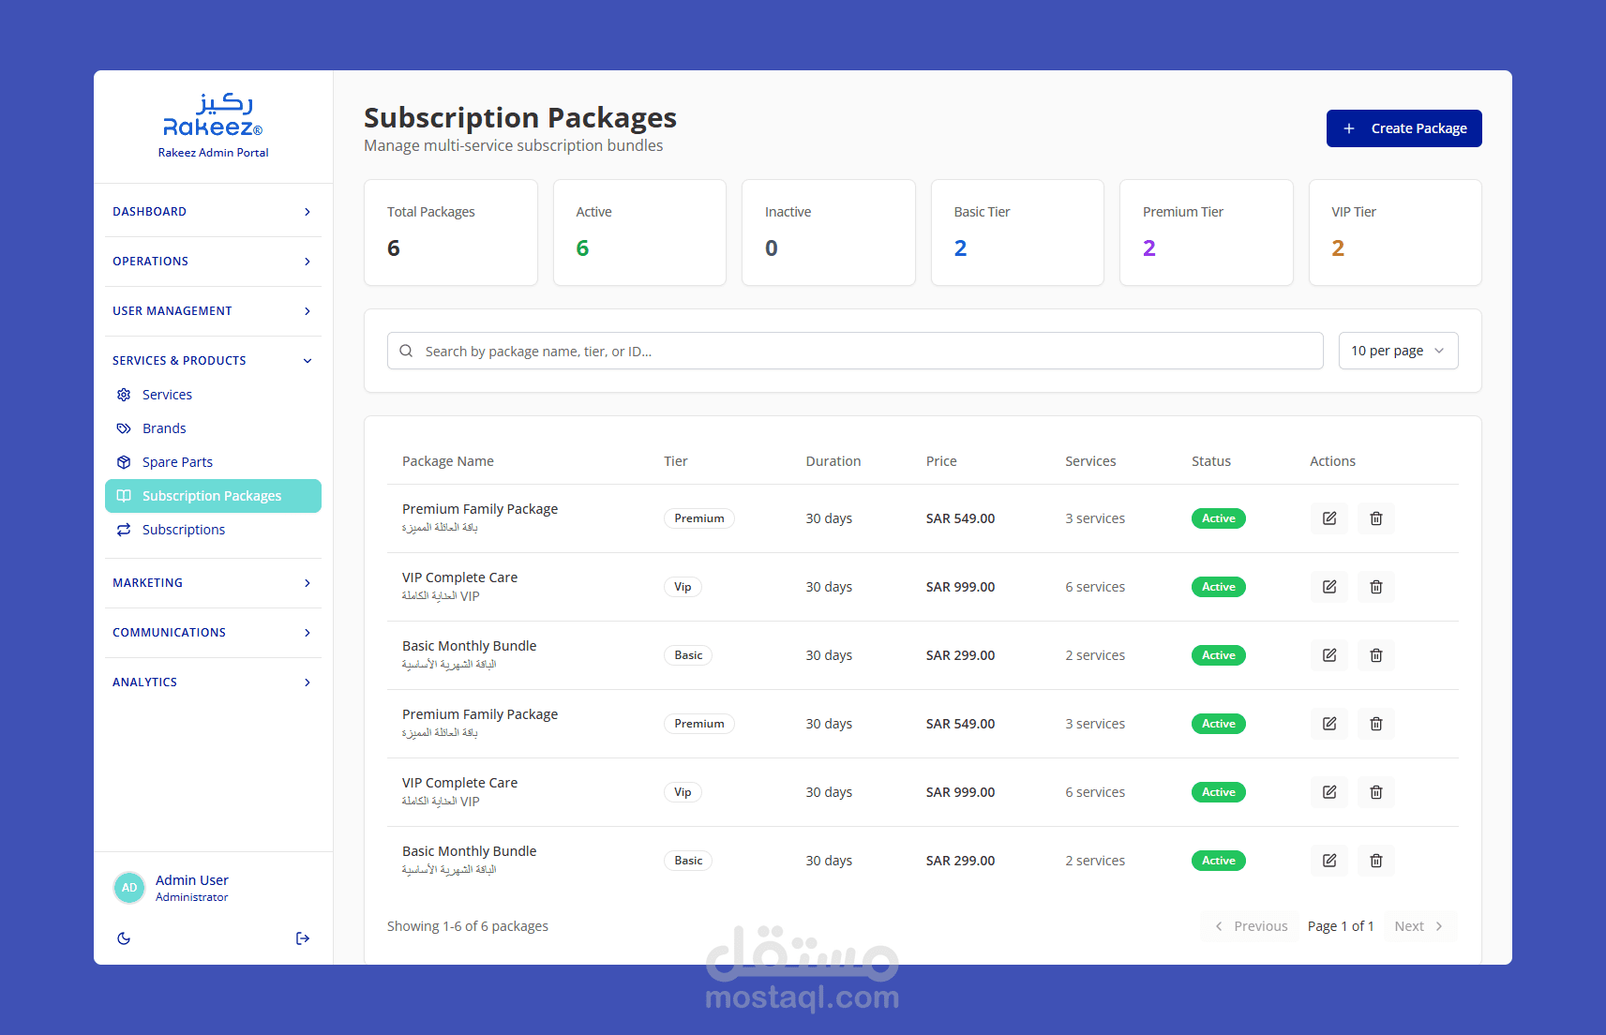
Task: Expand the User Management section
Action: pyautogui.click(x=213, y=311)
